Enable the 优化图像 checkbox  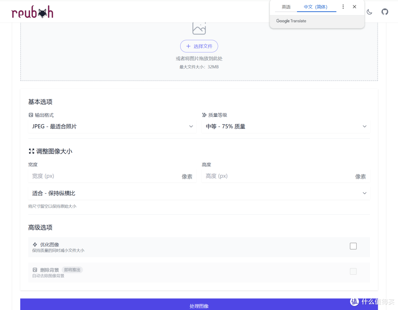point(353,246)
